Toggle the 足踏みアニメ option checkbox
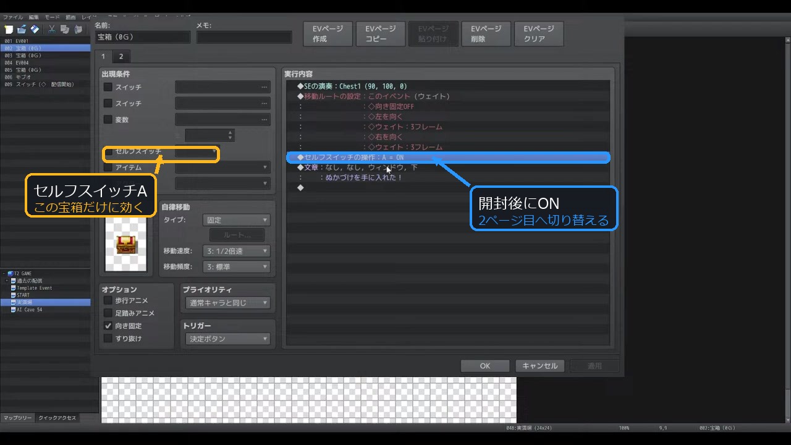The image size is (791, 445). click(108, 313)
